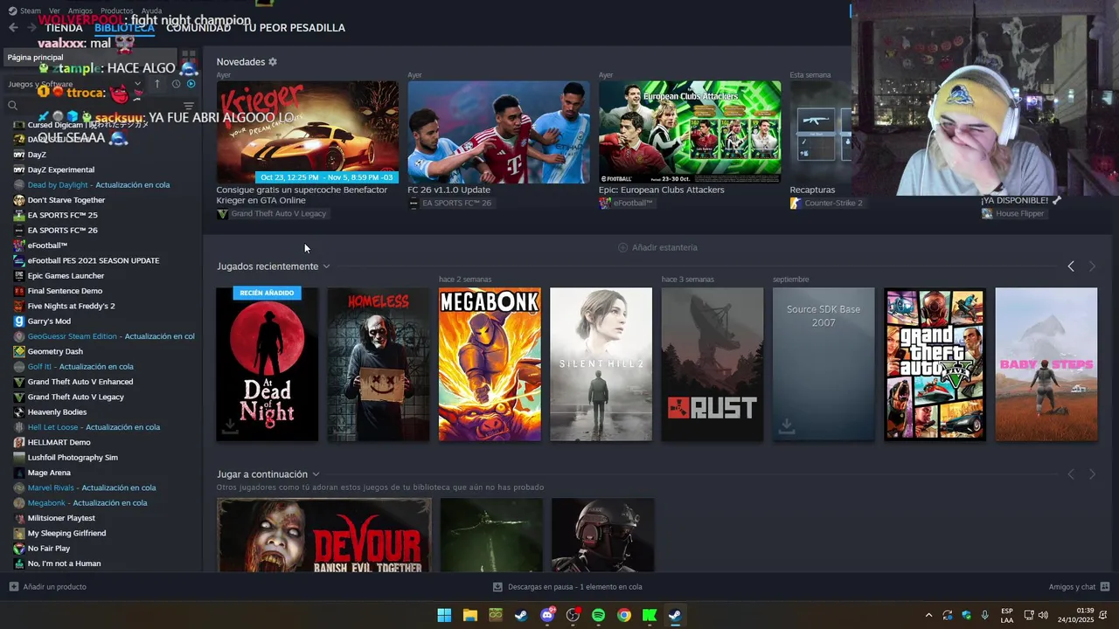Show previous recently played games arrow
Viewport: 1119px width, 629px height.
pos(1071,266)
